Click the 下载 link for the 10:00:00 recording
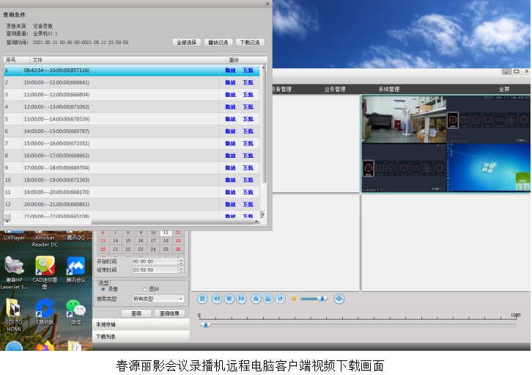Image resolution: width=532 pixels, height=375 pixels. tap(248, 82)
